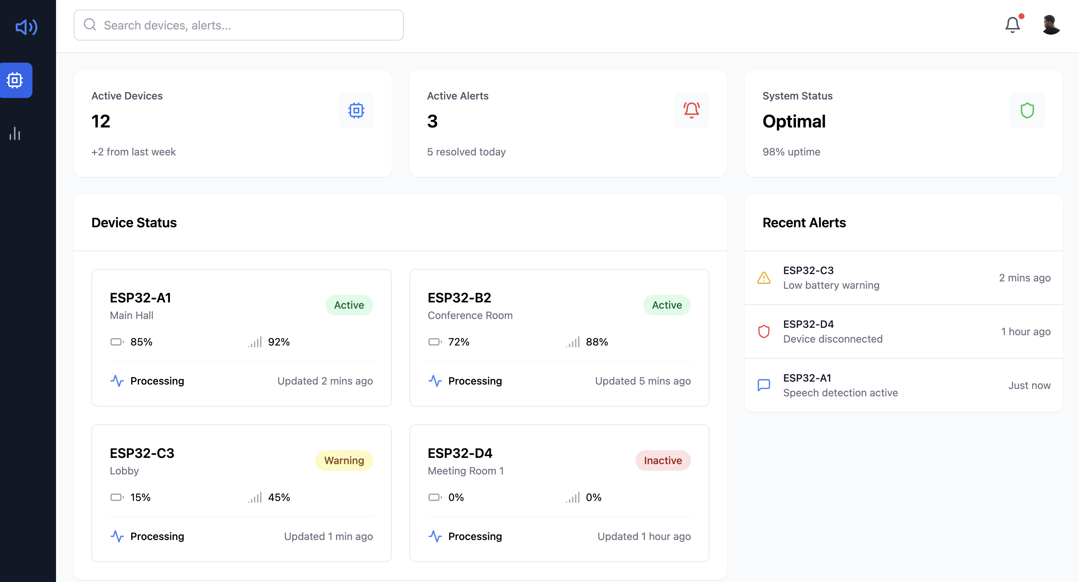This screenshot has height=582, width=1079.
Task: Open the Devices chip sidebar tab
Action: (15, 80)
